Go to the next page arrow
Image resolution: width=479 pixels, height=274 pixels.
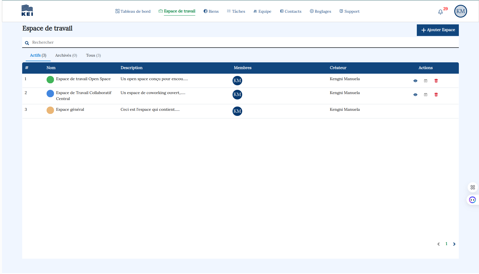(x=454, y=244)
